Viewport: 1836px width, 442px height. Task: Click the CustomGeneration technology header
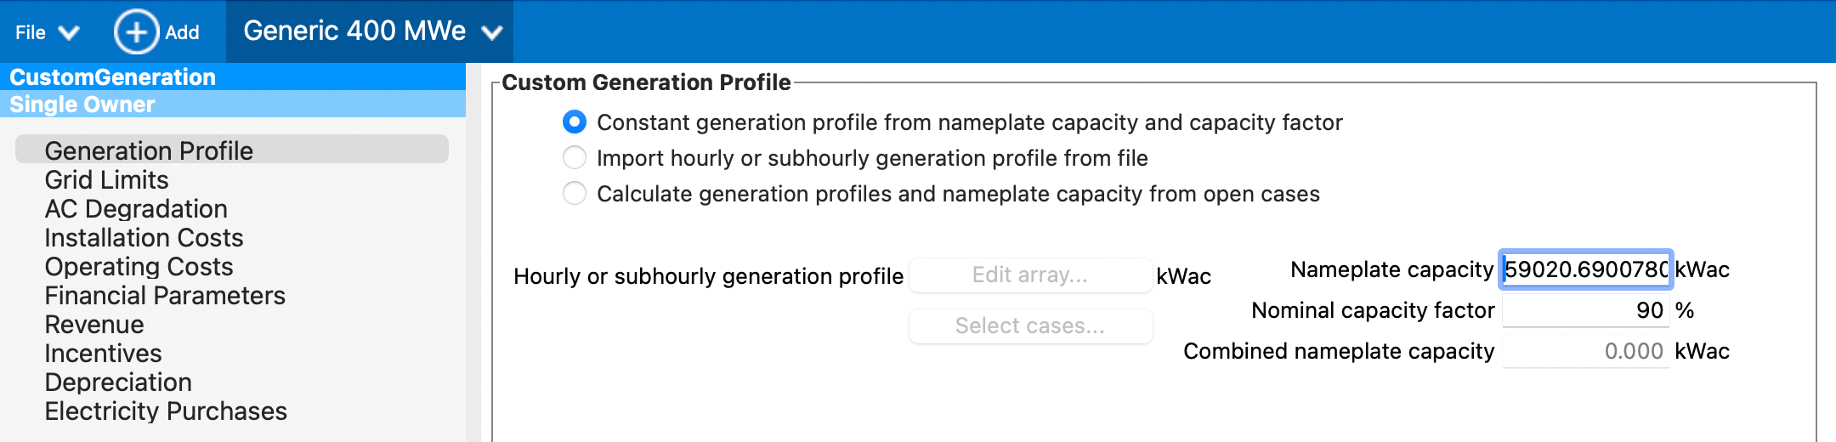click(113, 77)
